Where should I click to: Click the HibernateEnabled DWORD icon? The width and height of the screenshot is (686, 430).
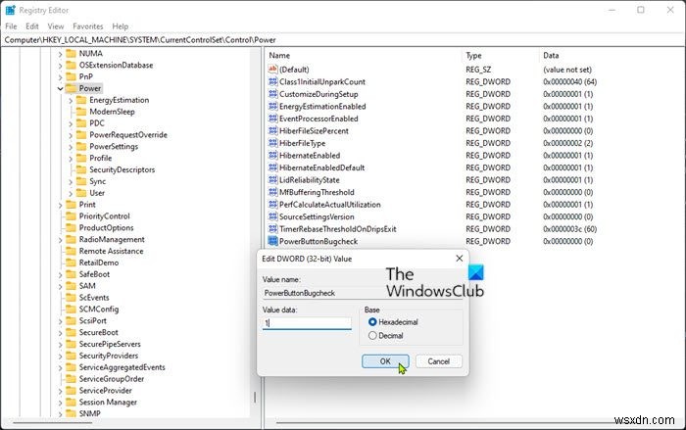tap(272, 155)
